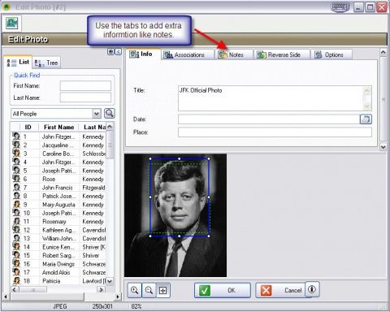This screenshot has width=390, height=312.
Task: Click the search magnifier next to All People
Action: point(110,113)
